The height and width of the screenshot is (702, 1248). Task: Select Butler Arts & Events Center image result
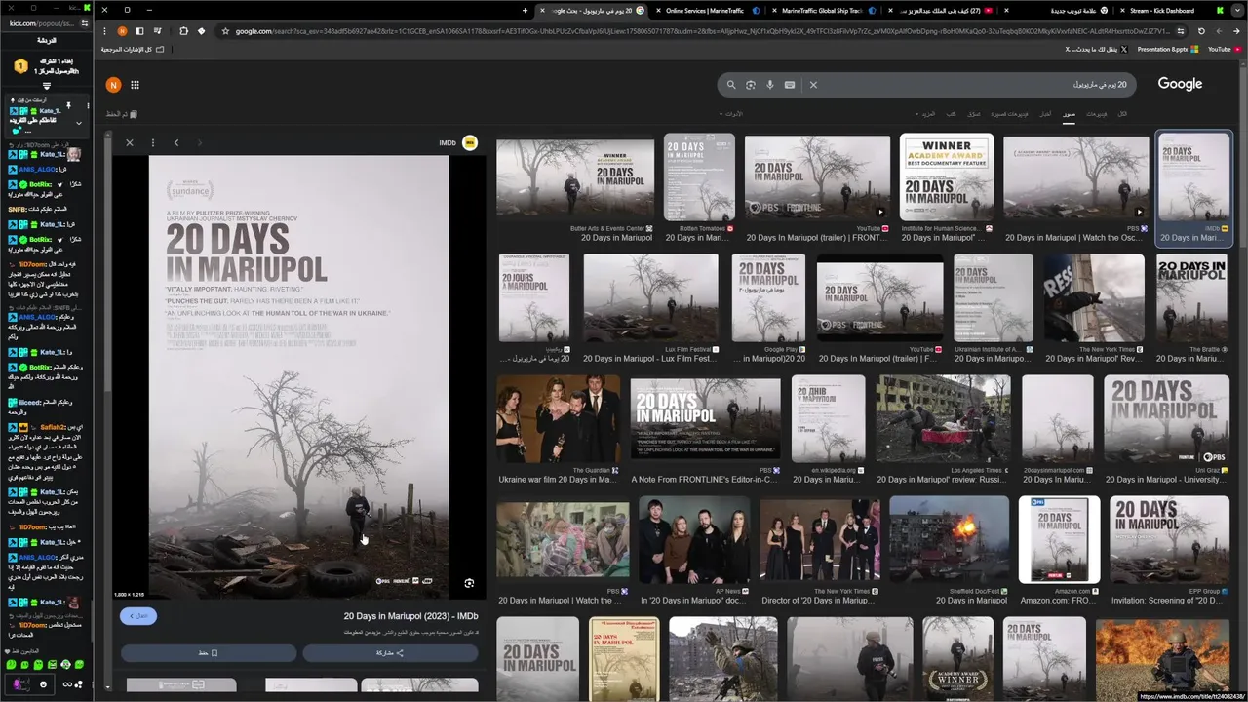pos(575,176)
